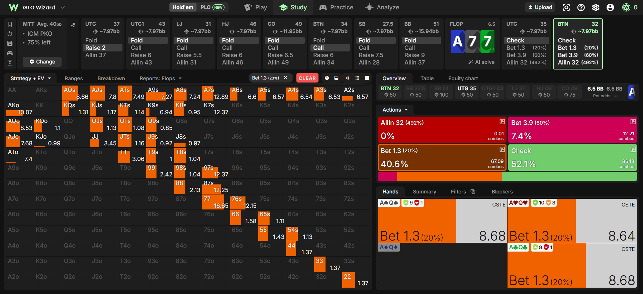Open the Filters popout icon

pyautogui.click(x=473, y=191)
